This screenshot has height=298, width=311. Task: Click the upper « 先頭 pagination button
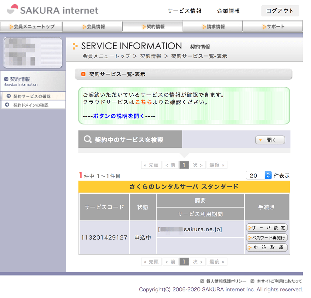click(151, 165)
